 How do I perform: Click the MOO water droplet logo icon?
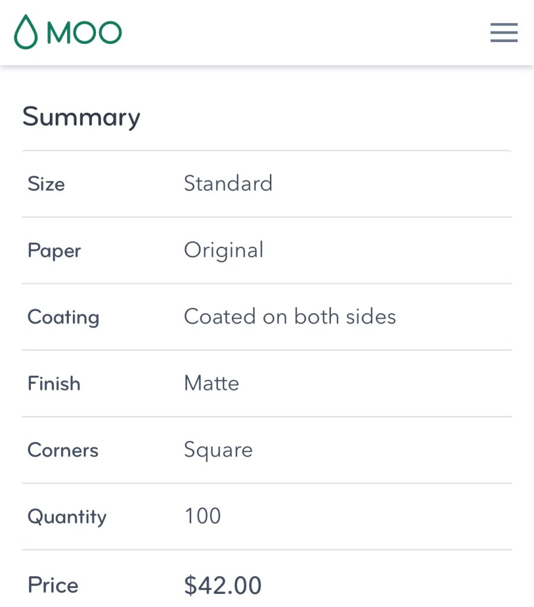pos(26,32)
